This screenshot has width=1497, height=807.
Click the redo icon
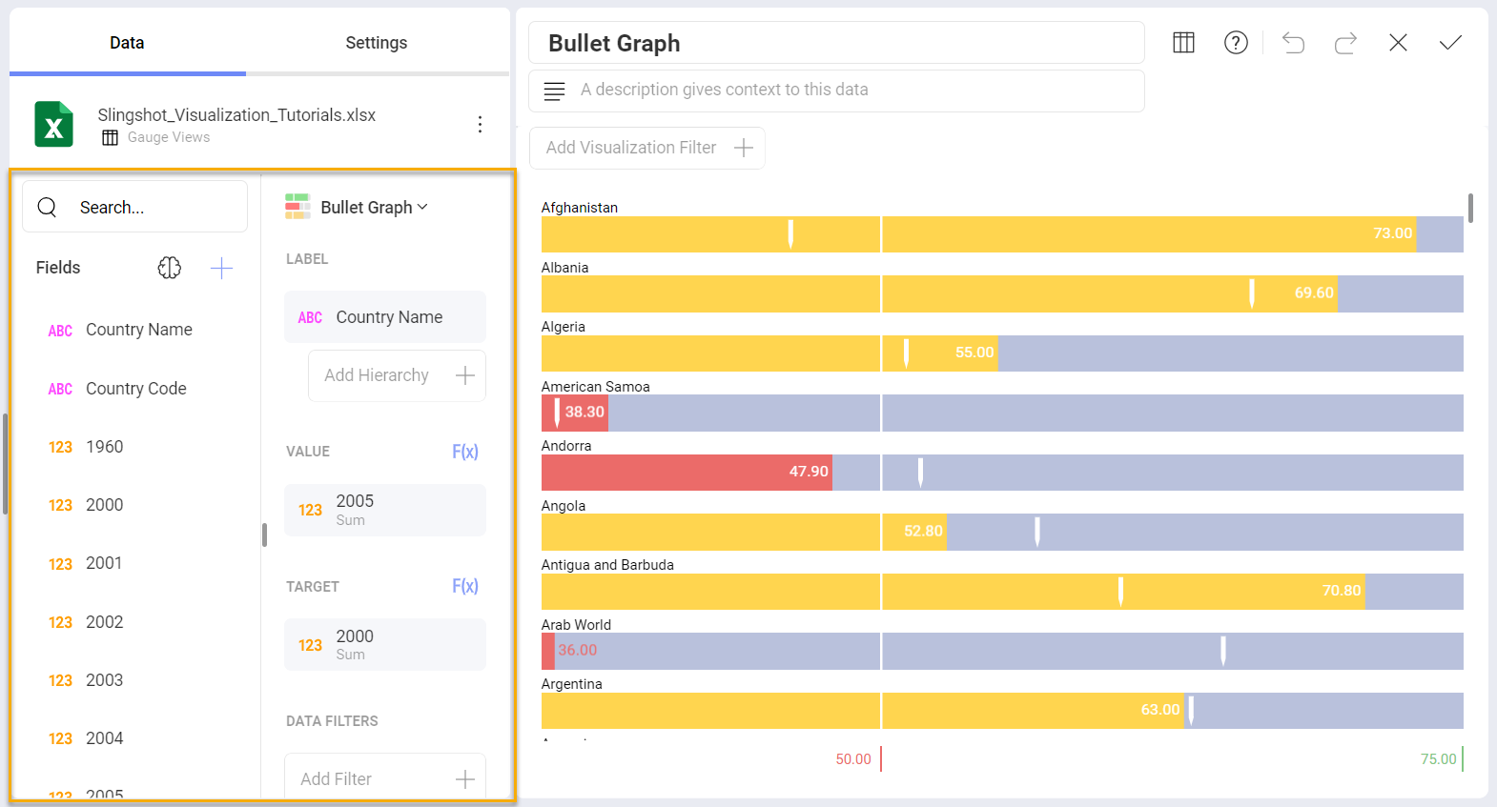tap(1345, 42)
